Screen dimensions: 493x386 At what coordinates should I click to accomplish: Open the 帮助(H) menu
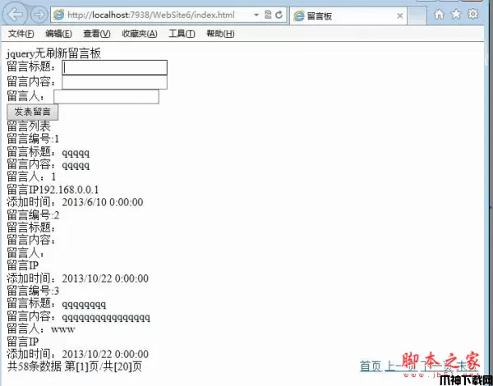click(x=220, y=34)
